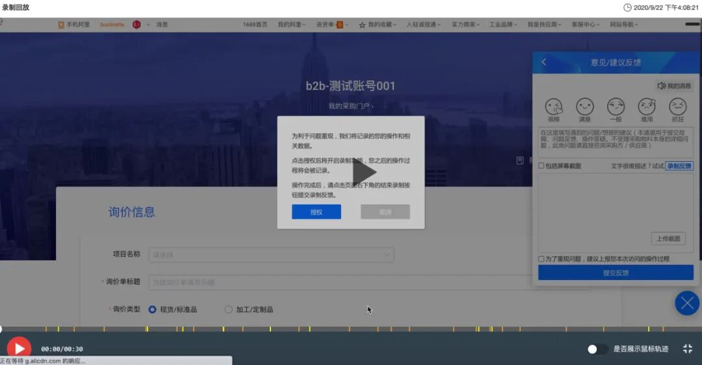Expand the arrow next to L1 badge
This screenshot has height=365, width=702.
(x=148, y=25)
